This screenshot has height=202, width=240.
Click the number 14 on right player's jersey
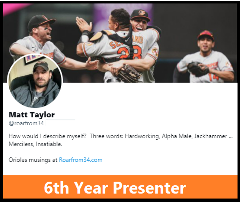tap(213, 77)
